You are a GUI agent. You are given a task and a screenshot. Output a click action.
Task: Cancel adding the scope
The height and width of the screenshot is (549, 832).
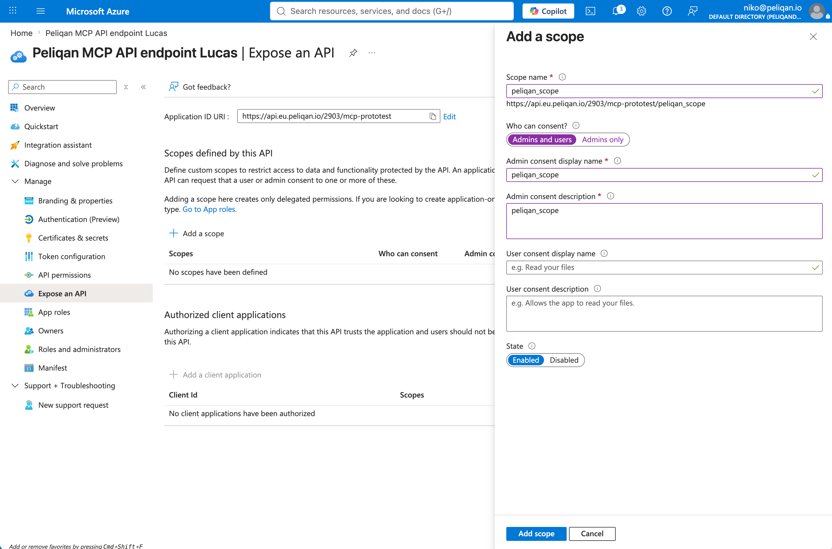[x=592, y=534]
